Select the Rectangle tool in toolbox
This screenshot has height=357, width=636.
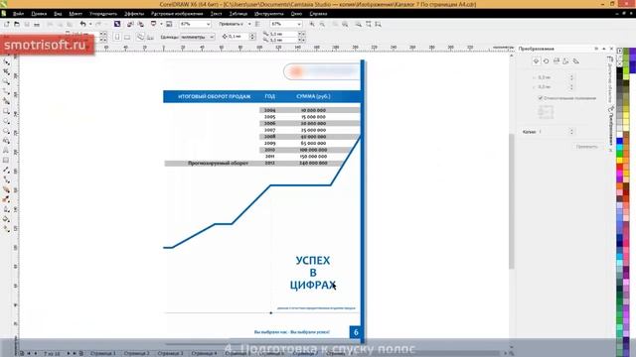(6, 111)
